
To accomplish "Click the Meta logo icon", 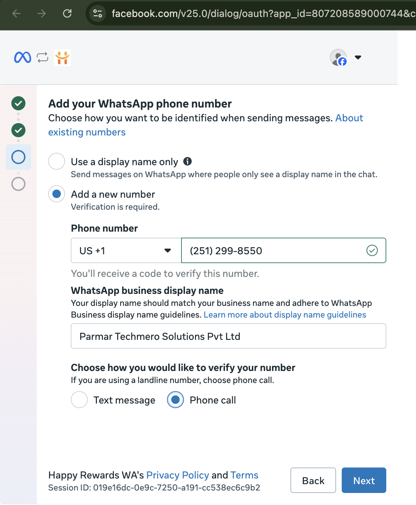I will pyautogui.click(x=23, y=57).
